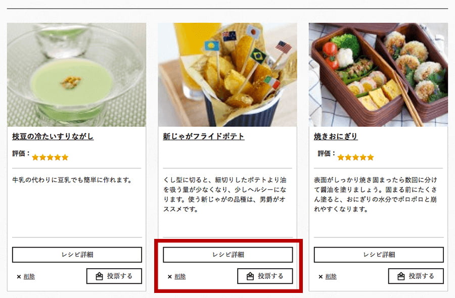Viewport: 455px width, 298px height.
Task: Click the X delete icon under 焼きおにぎり
Action: point(321,277)
